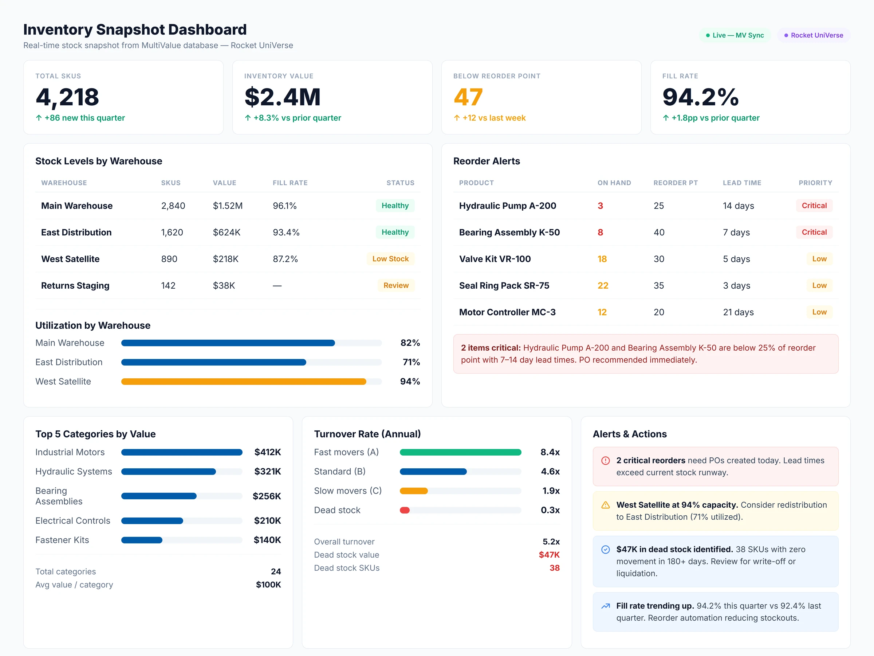Sort by the LEAD TIME column header

coord(742,183)
